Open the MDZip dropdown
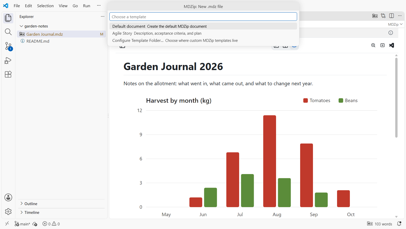Image resolution: width=406 pixels, height=229 pixels. click(x=395, y=24)
